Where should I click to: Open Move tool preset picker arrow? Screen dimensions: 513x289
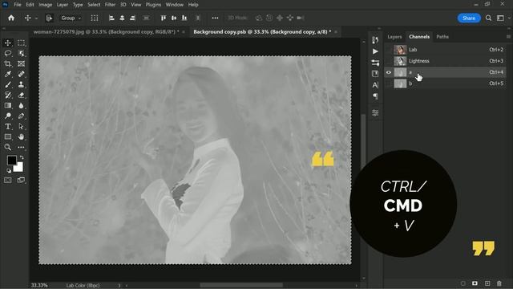click(36, 18)
